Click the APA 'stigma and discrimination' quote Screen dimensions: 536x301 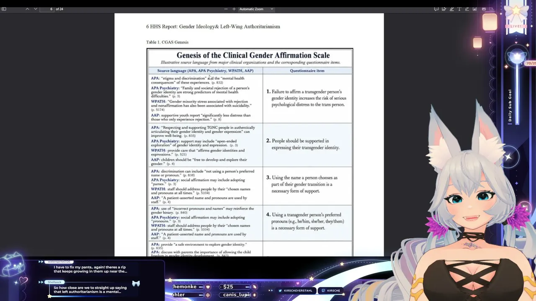[x=198, y=80]
